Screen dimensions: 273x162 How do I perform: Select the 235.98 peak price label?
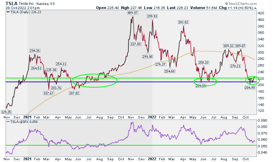point(51,70)
